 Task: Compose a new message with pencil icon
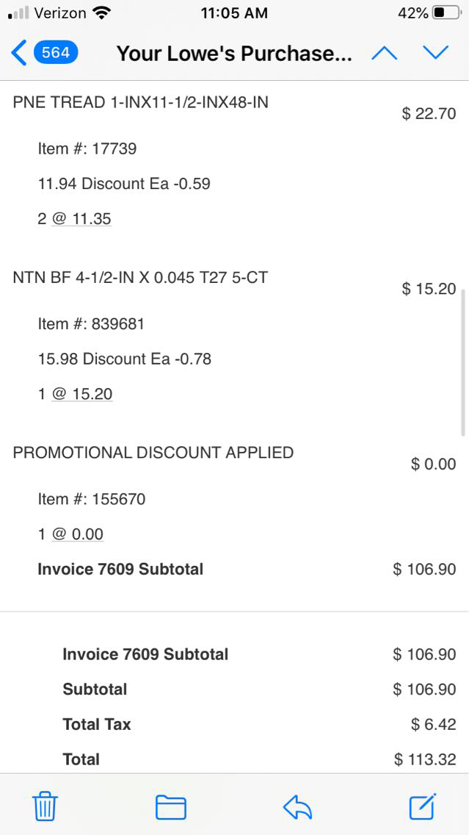click(423, 807)
